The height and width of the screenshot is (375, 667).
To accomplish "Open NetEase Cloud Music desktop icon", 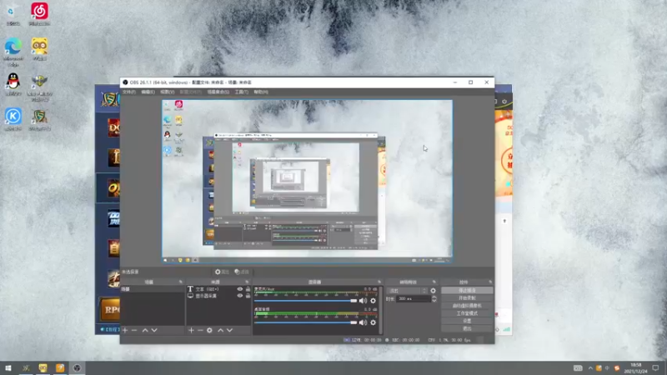I will coord(39,13).
